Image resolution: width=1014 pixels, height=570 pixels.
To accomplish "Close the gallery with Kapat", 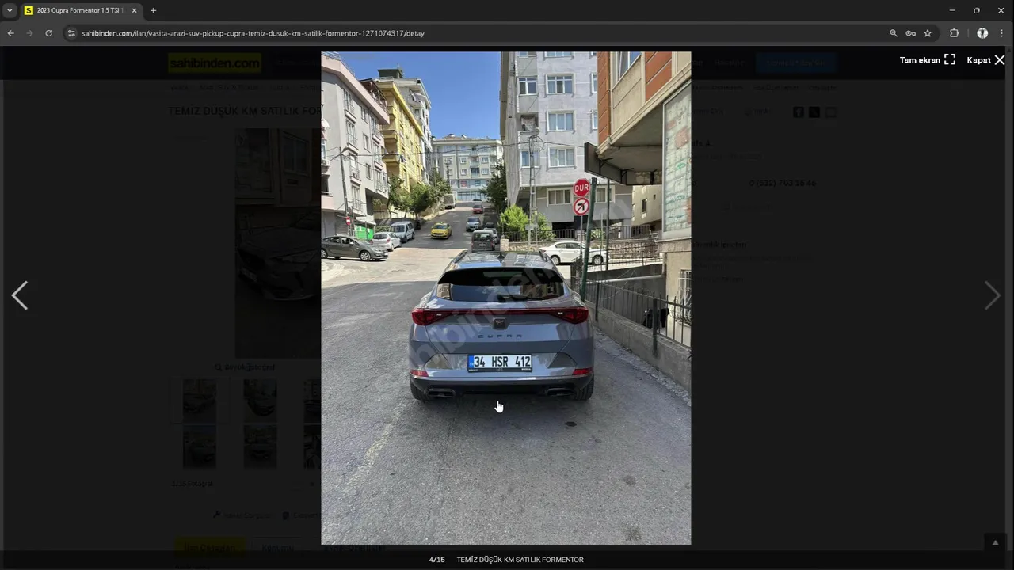I will click(985, 60).
